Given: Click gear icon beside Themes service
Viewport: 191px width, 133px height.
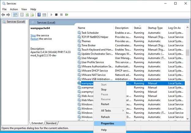Looking at the screenshot, I should 79,41.
